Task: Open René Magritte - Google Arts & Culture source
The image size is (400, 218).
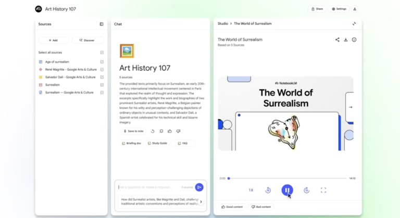Action: (x=71, y=69)
